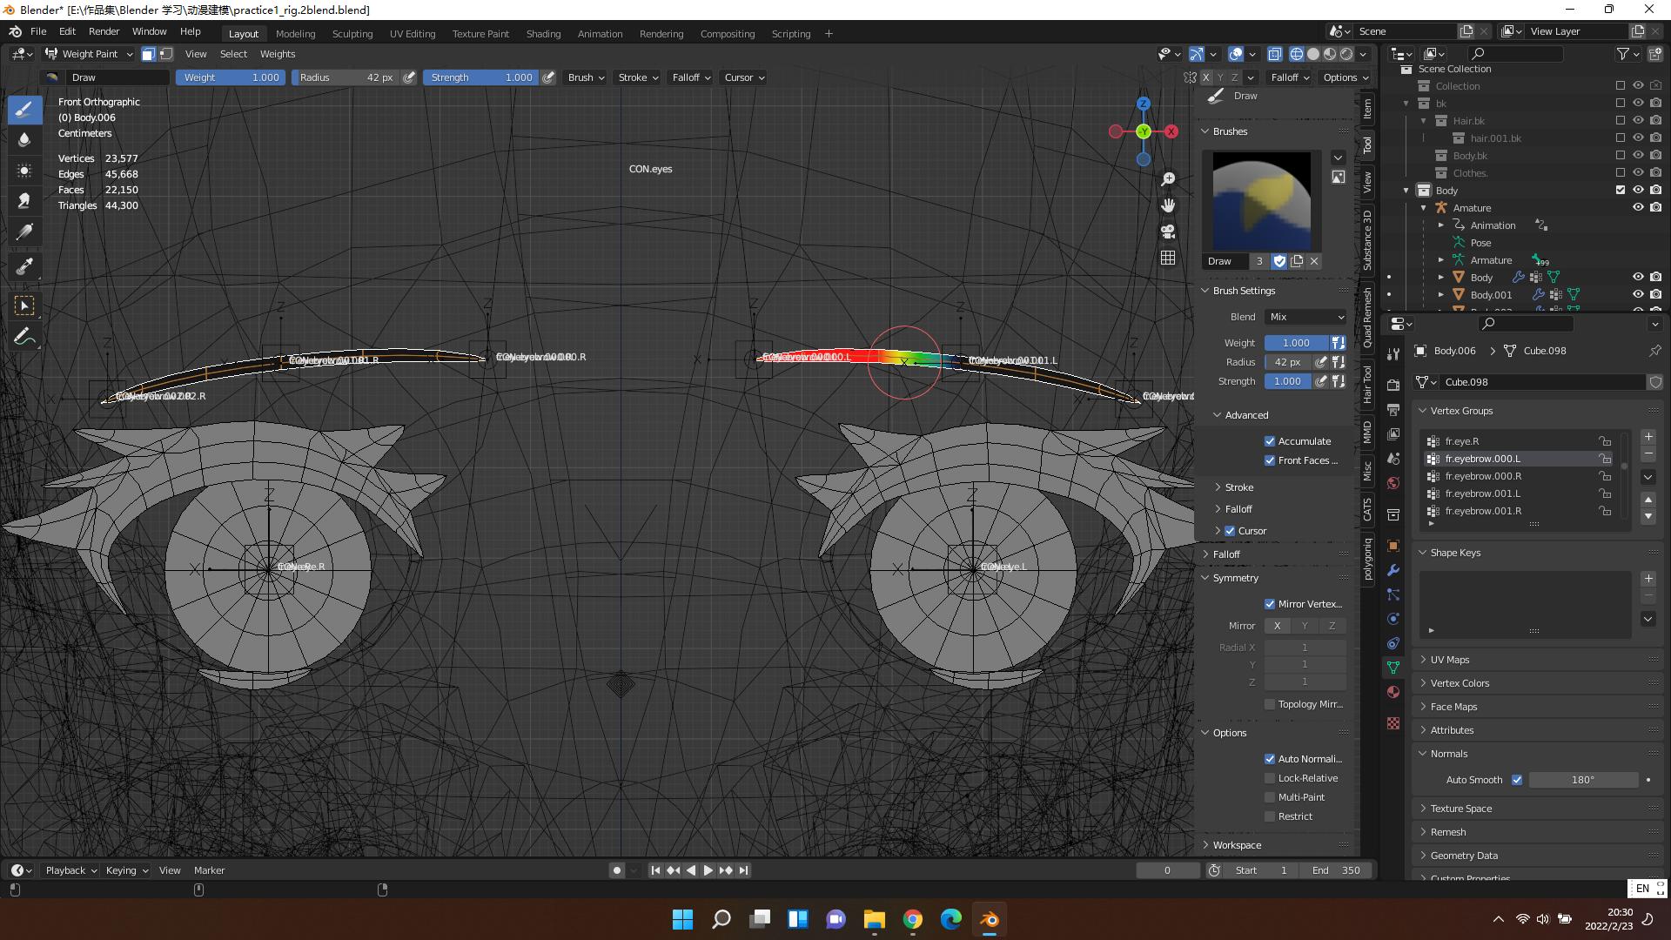The image size is (1671, 940).
Task: Select the box Select tool
Action: (24, 306)
